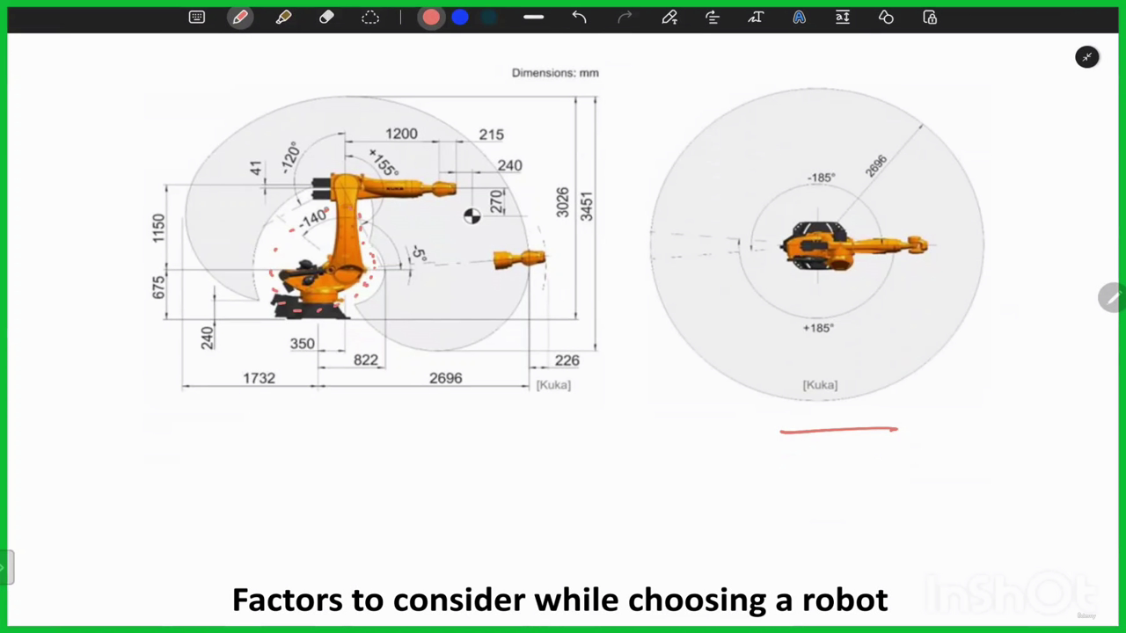1126x633 pixels.
Task: Select the lasso selection tool
Action: (x=370, y=18)
